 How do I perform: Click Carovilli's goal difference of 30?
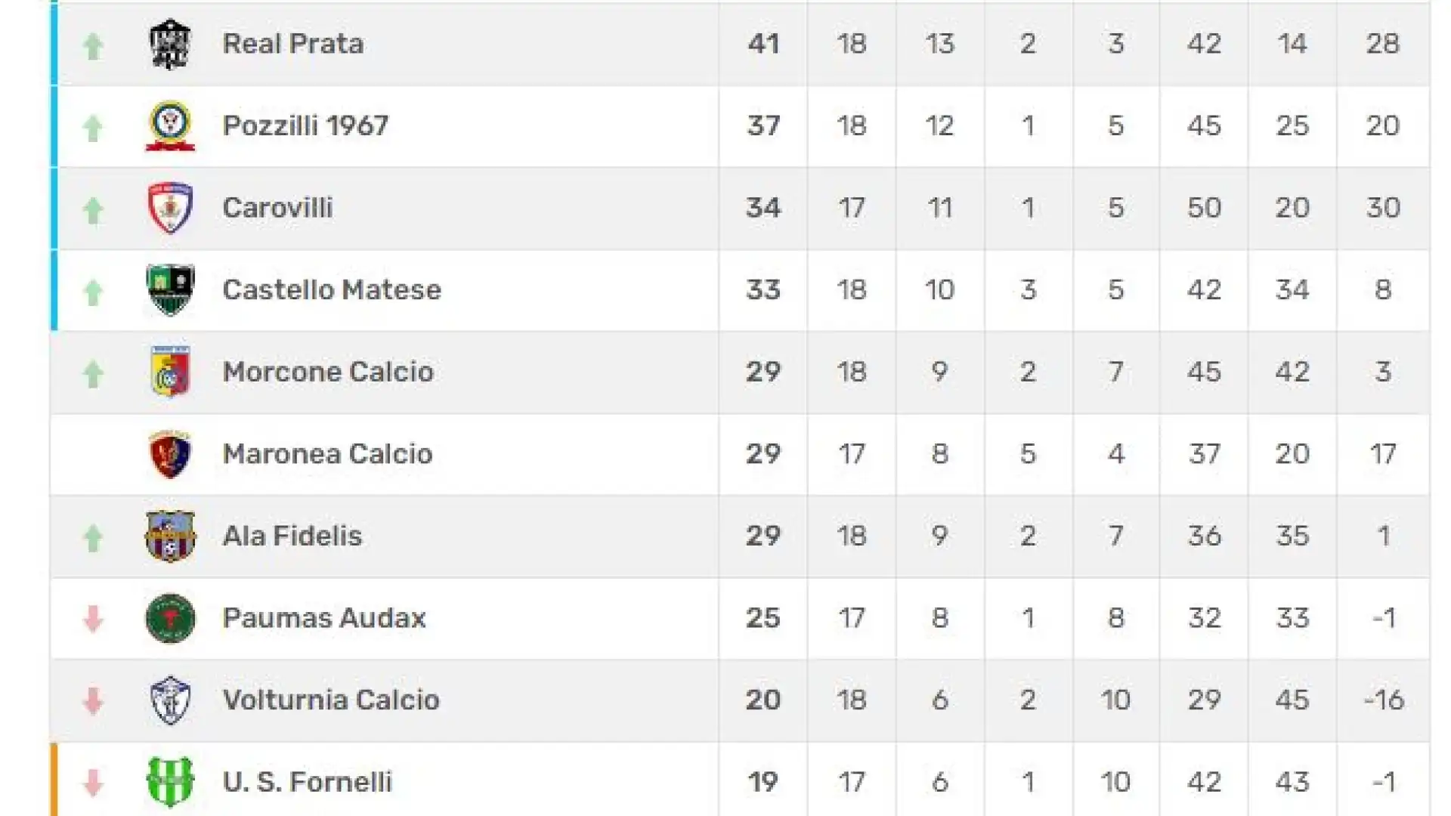[x=1383, y=208]
